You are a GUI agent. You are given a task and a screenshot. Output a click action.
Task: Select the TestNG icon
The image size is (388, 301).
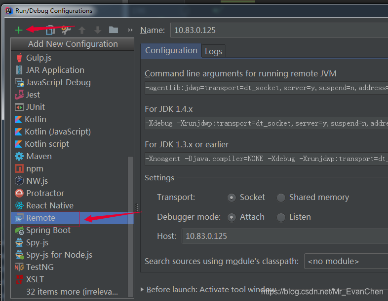(19, 267)
